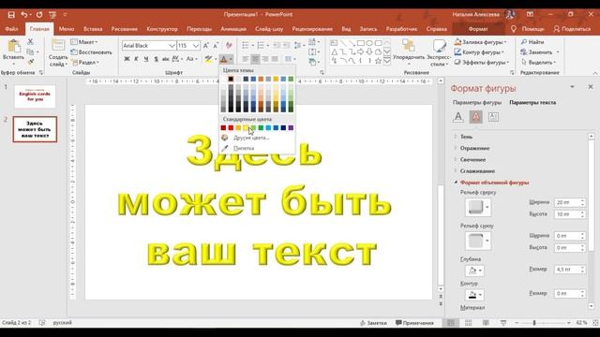Image resolution: width=600 pixels, height=337 pixels.
Task: Open the text box icon tab in panel
Action: (493, 117)
